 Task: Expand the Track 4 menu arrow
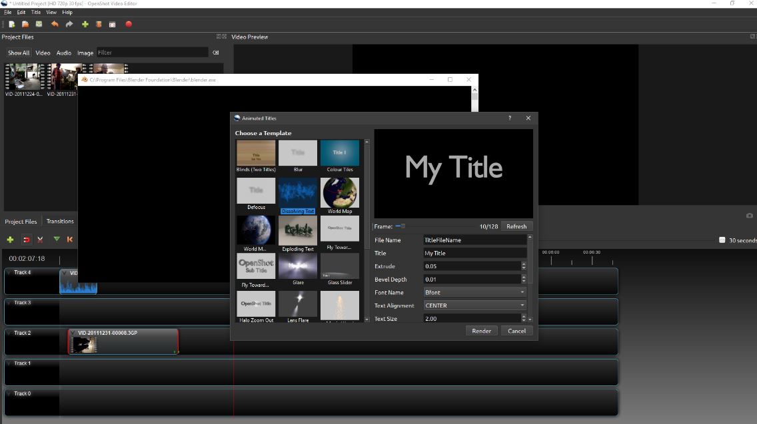[x=9, y=272]
